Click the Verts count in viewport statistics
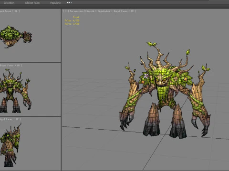The width and height of the screenshot is (229, 171). pyautogui.click(x=72, y=24)
